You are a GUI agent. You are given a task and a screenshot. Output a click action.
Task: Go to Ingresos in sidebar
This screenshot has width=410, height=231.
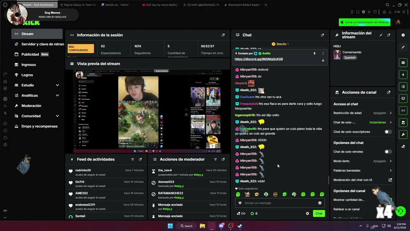(x=37, y=64)
